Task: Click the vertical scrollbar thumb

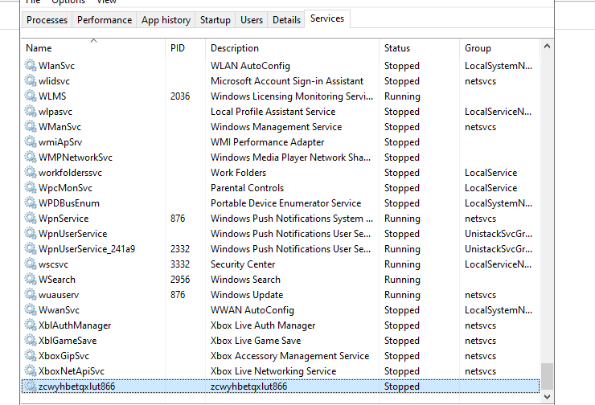Action: click(547, 375)
